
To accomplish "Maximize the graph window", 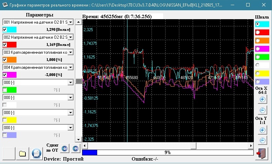I will click(248, 5).
